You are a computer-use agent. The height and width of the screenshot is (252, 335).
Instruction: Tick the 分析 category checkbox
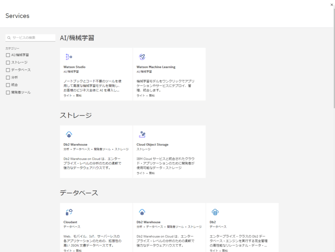tap(8, 77)
